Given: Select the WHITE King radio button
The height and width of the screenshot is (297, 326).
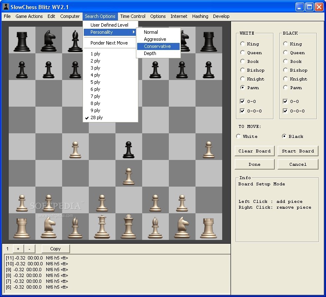Looking at the screenshot, I should (x=243, y=44).
